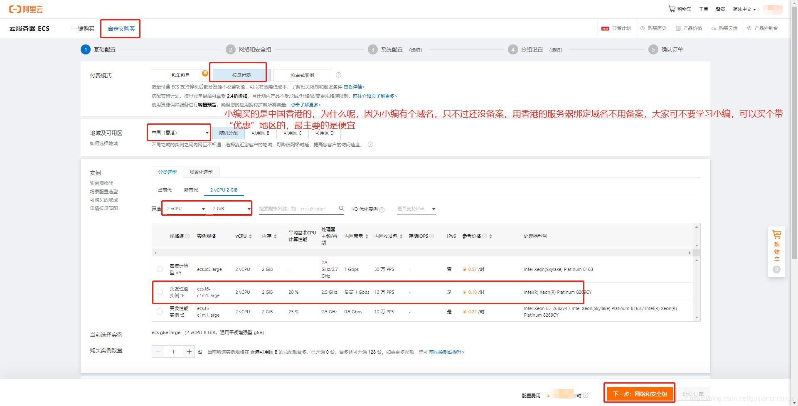Choose 包年包月 billing mode
Viewport: 798px width, 406px height.
(x=180, y=75)
